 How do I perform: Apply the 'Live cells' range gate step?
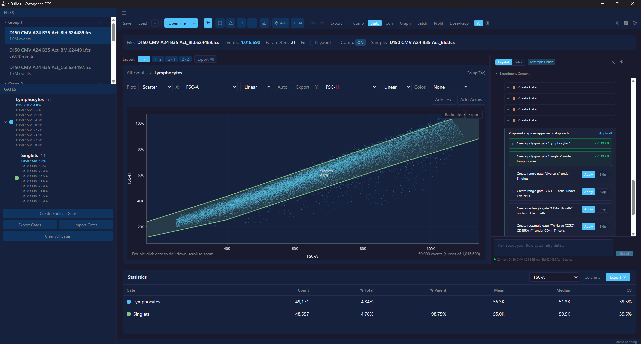click(588, 175)
